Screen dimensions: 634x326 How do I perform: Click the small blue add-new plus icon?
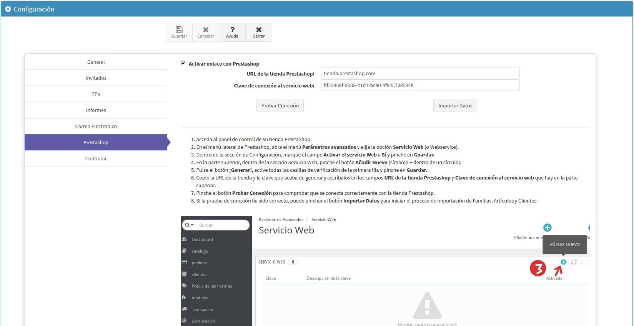tap(563, 262)
